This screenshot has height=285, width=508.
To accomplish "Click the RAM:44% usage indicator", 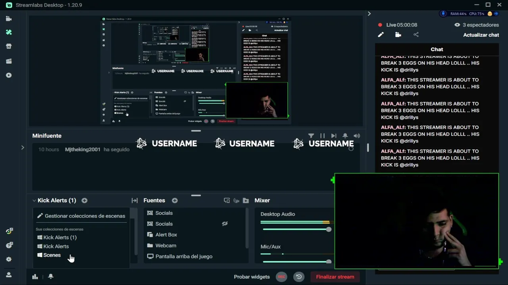I will (458, 13).
